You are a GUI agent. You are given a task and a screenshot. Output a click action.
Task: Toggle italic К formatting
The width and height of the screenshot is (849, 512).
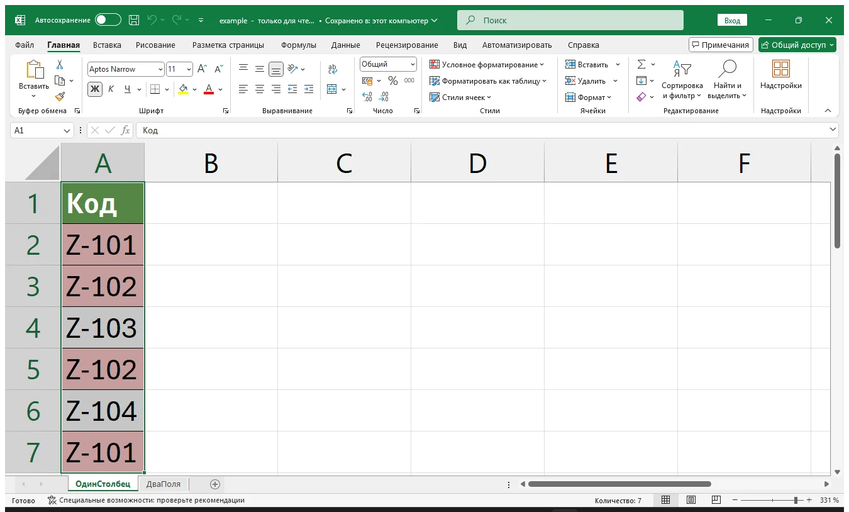tap(111, 89)
